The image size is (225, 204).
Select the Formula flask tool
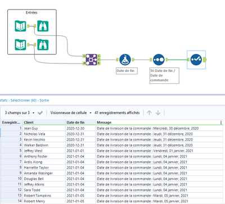point(125,60)
